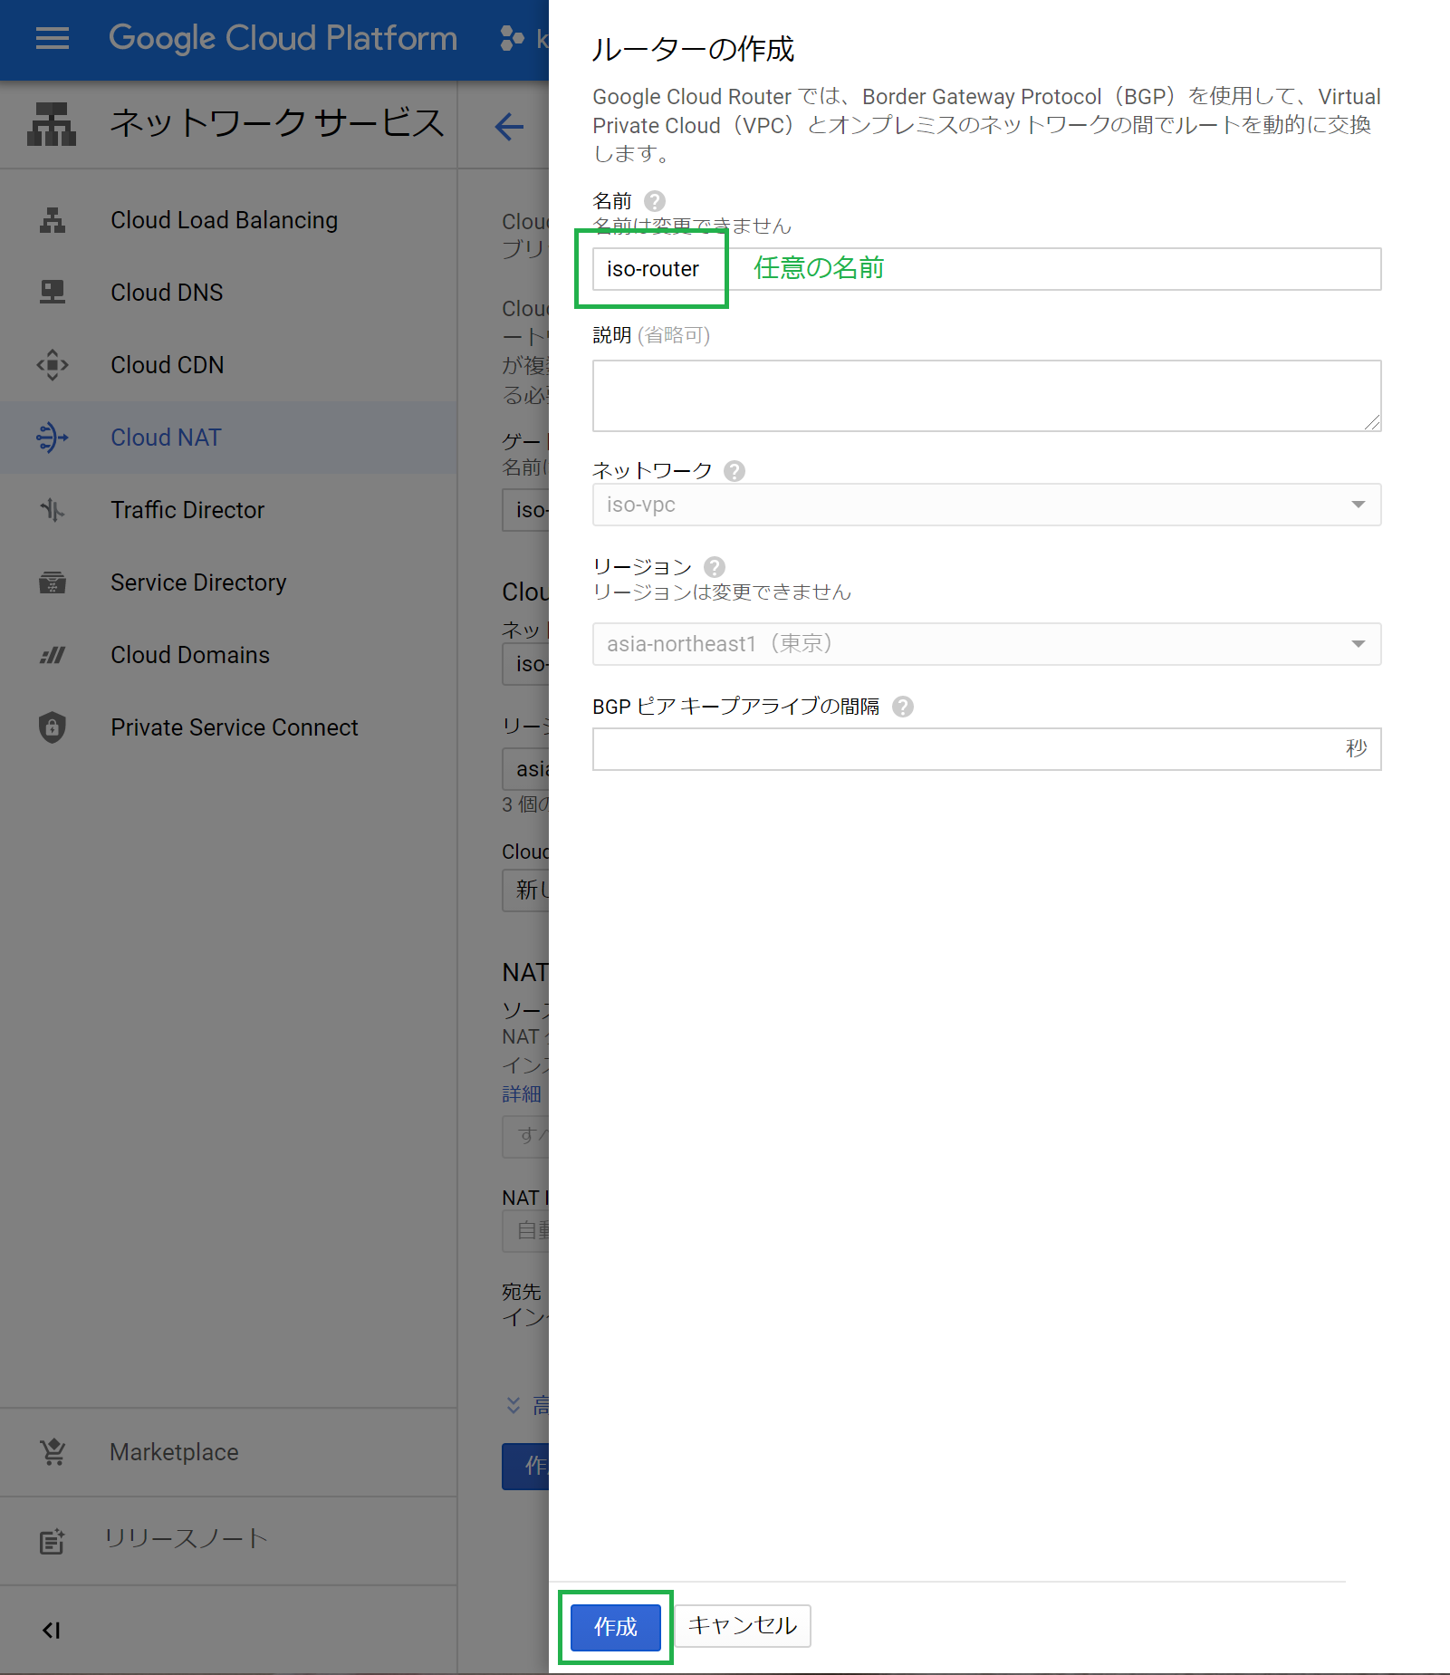Select the Cloud Domains icon
1450x1675 pixels.
[52, 654]
